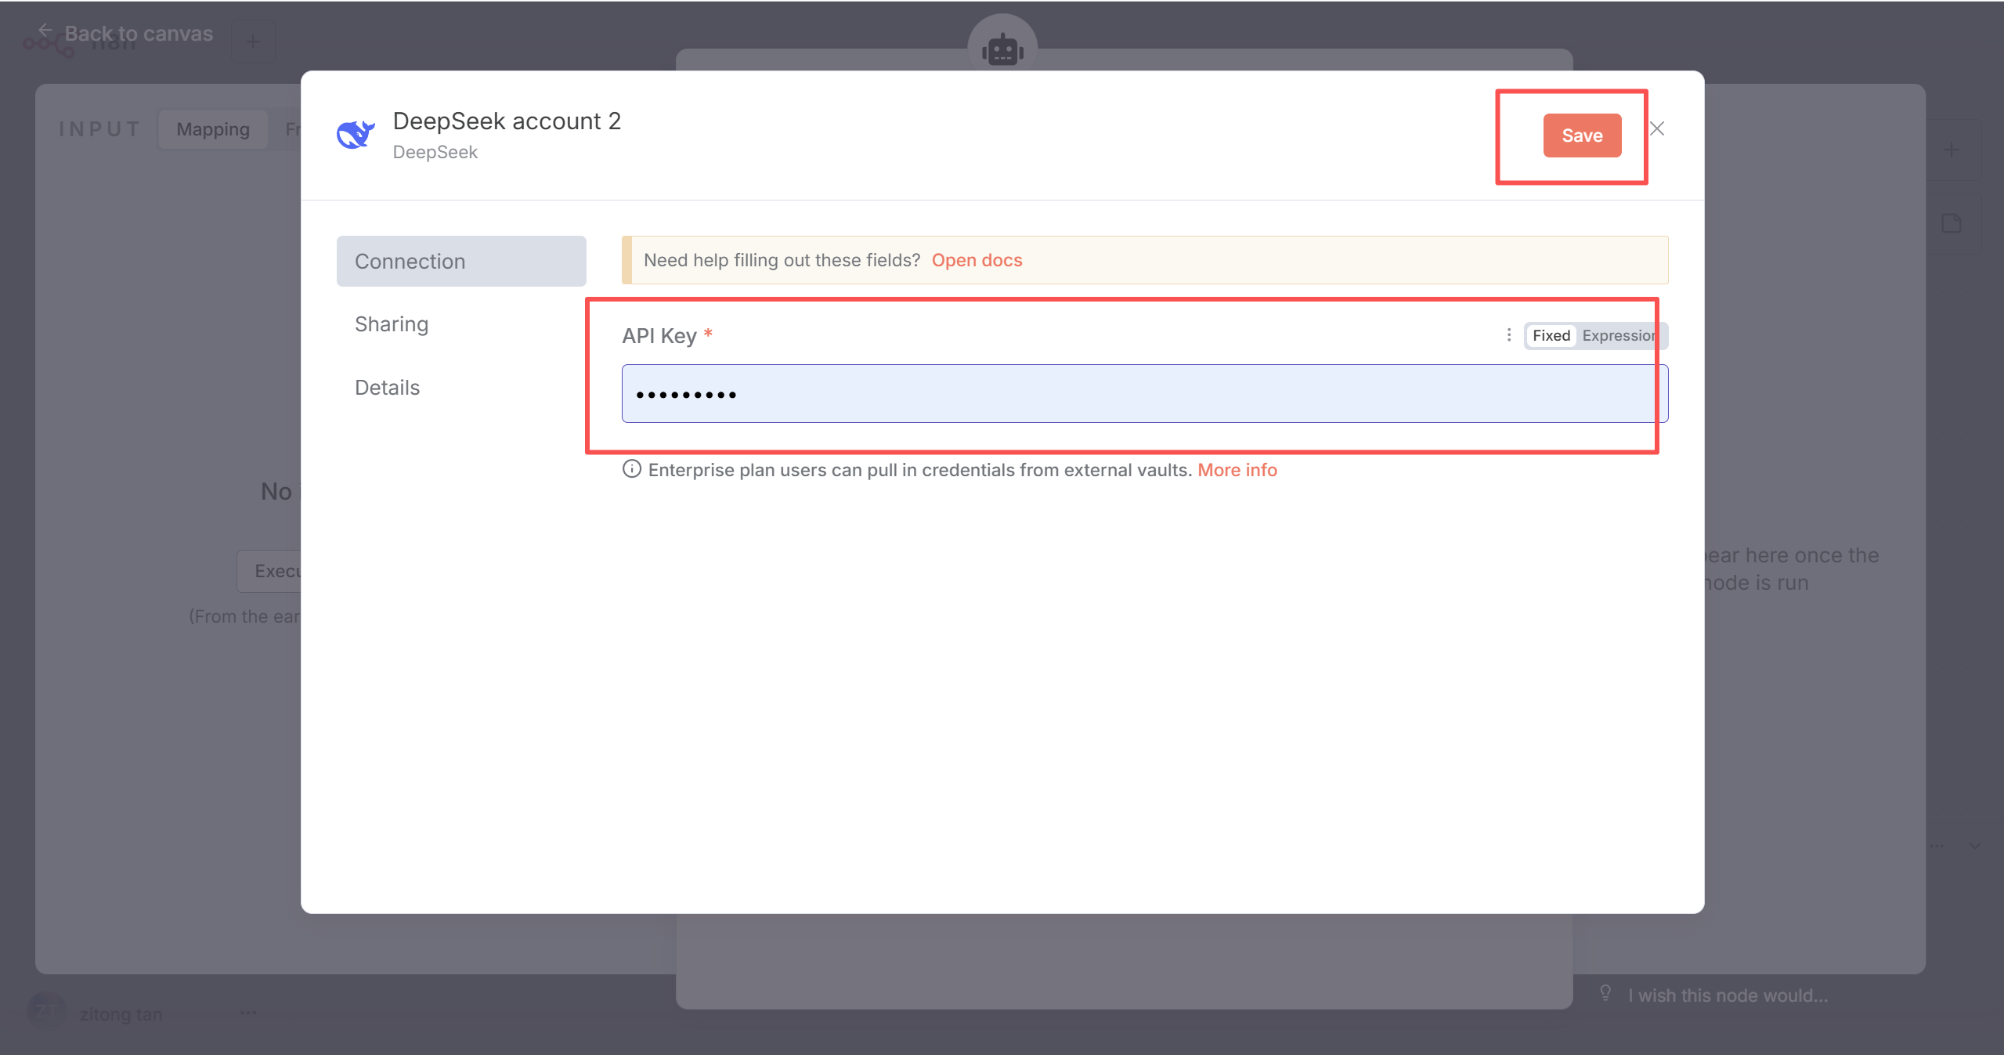Open user menu dots beside zitong tan

coord(248,1013)
